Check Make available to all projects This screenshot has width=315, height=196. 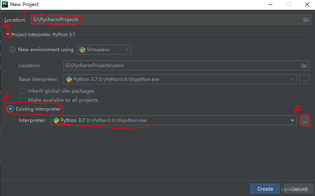click(x=23, y=100)
